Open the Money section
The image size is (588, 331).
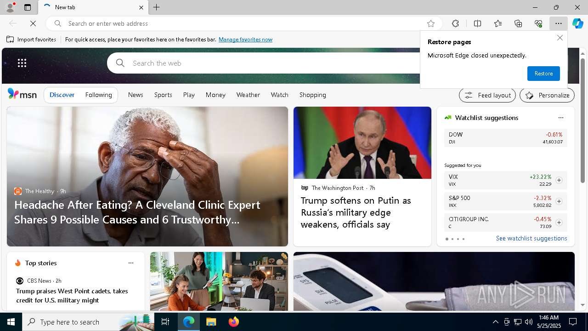point(215,95)
